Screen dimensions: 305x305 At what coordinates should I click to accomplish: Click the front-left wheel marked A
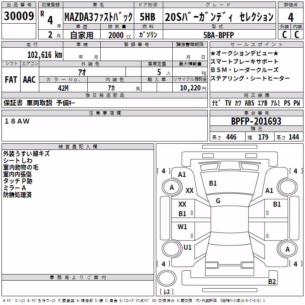click(172, 188)
